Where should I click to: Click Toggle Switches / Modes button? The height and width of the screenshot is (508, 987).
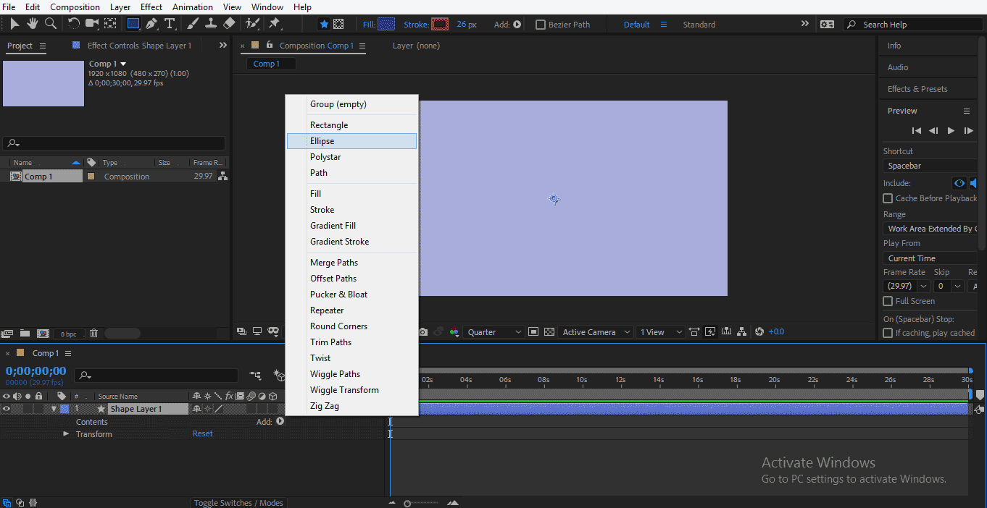click(238, 502)
